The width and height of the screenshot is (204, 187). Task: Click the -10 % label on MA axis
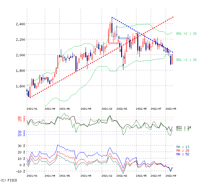coord(21,171)
